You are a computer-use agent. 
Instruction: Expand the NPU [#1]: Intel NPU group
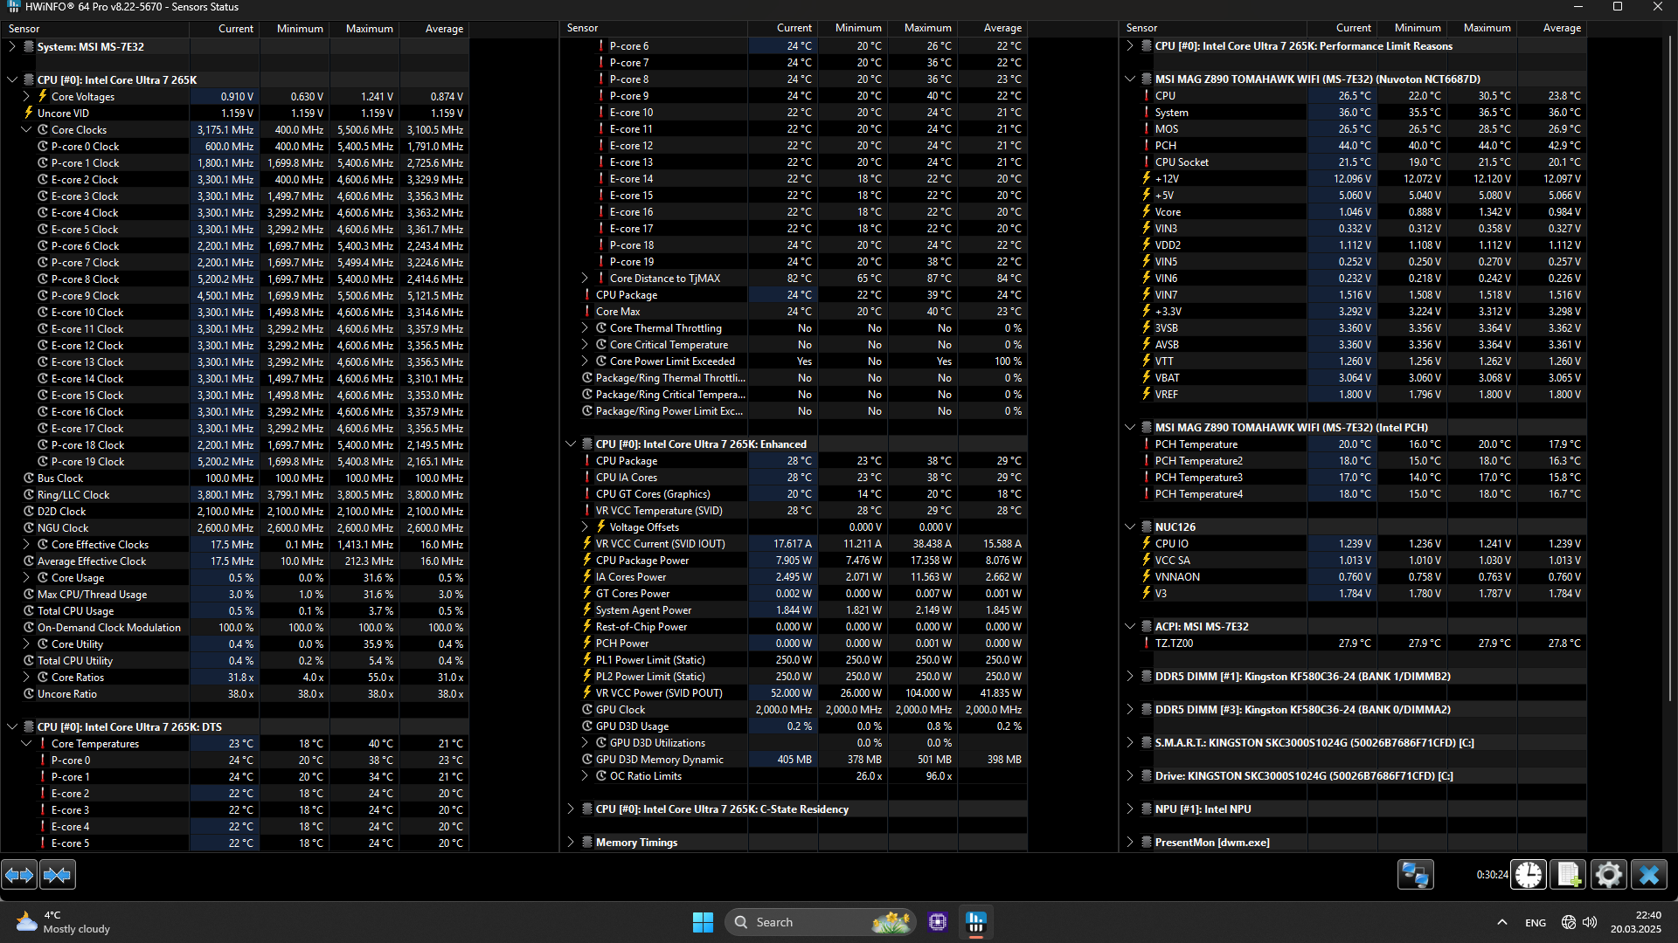click(x=1130, y=809)
